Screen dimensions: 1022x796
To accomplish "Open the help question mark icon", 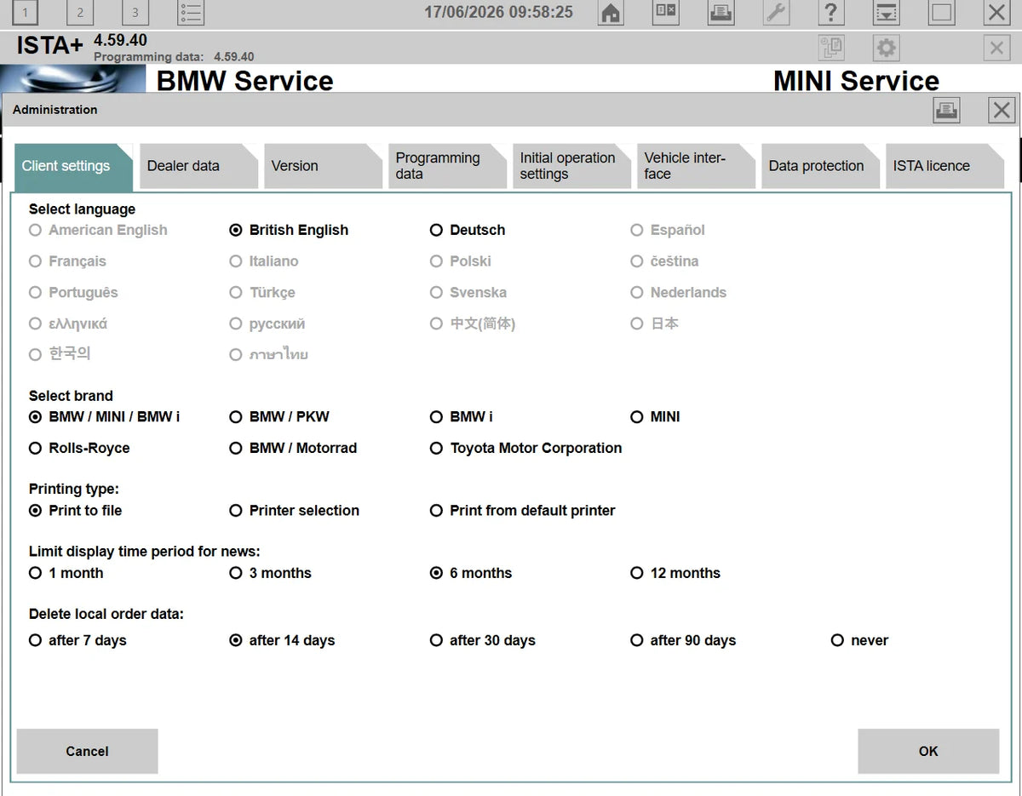I will click(x=831, y=13).
